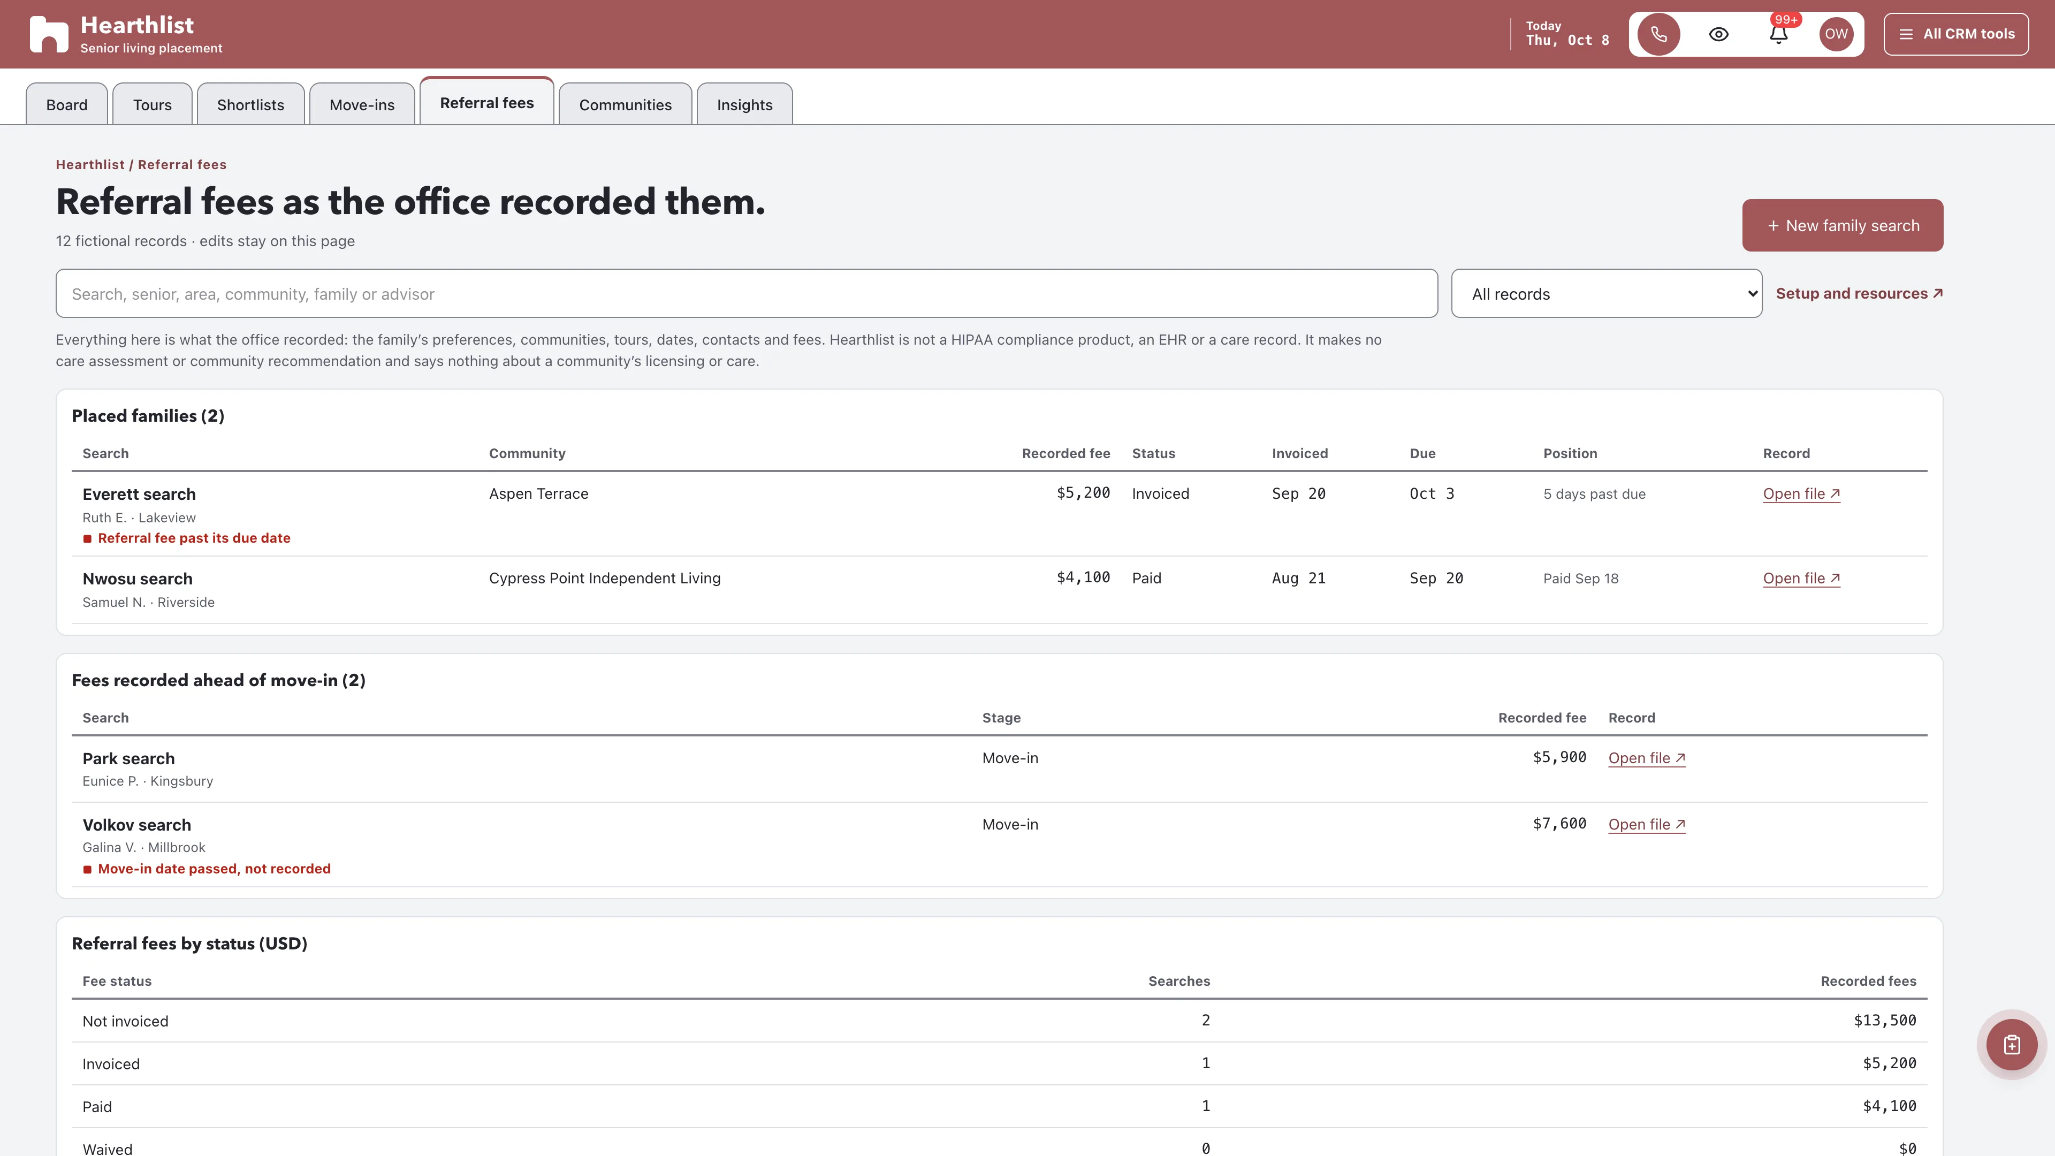Open the OW user avatar menu

[x=1836, y=34]
